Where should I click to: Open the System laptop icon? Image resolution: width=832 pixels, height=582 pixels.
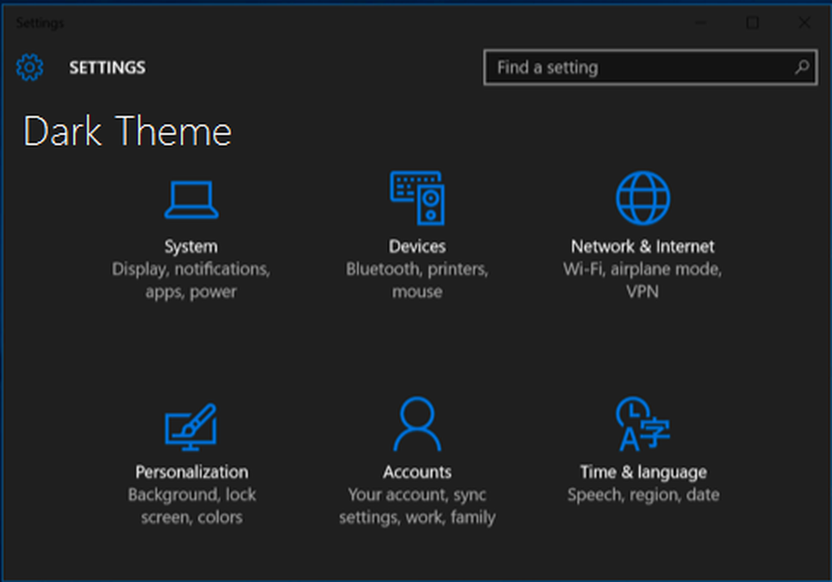191,200
